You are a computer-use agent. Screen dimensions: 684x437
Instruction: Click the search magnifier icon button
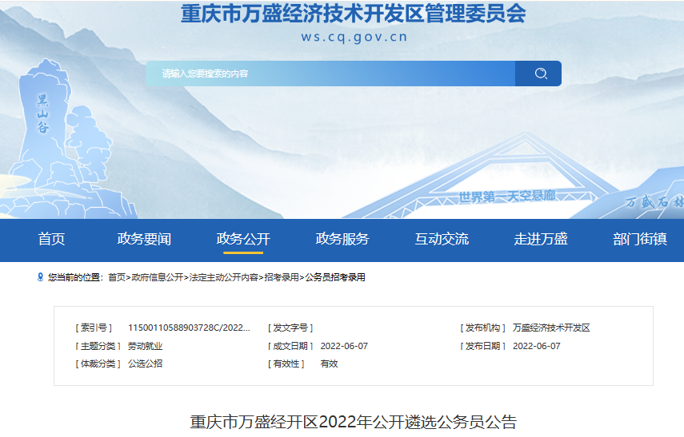pos(538,73)
